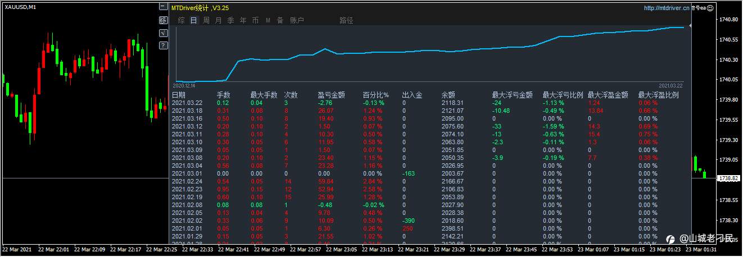The width and height of the screenshot is (743, 257).
Task: Open the 备 notes tab
Action: 280,20
